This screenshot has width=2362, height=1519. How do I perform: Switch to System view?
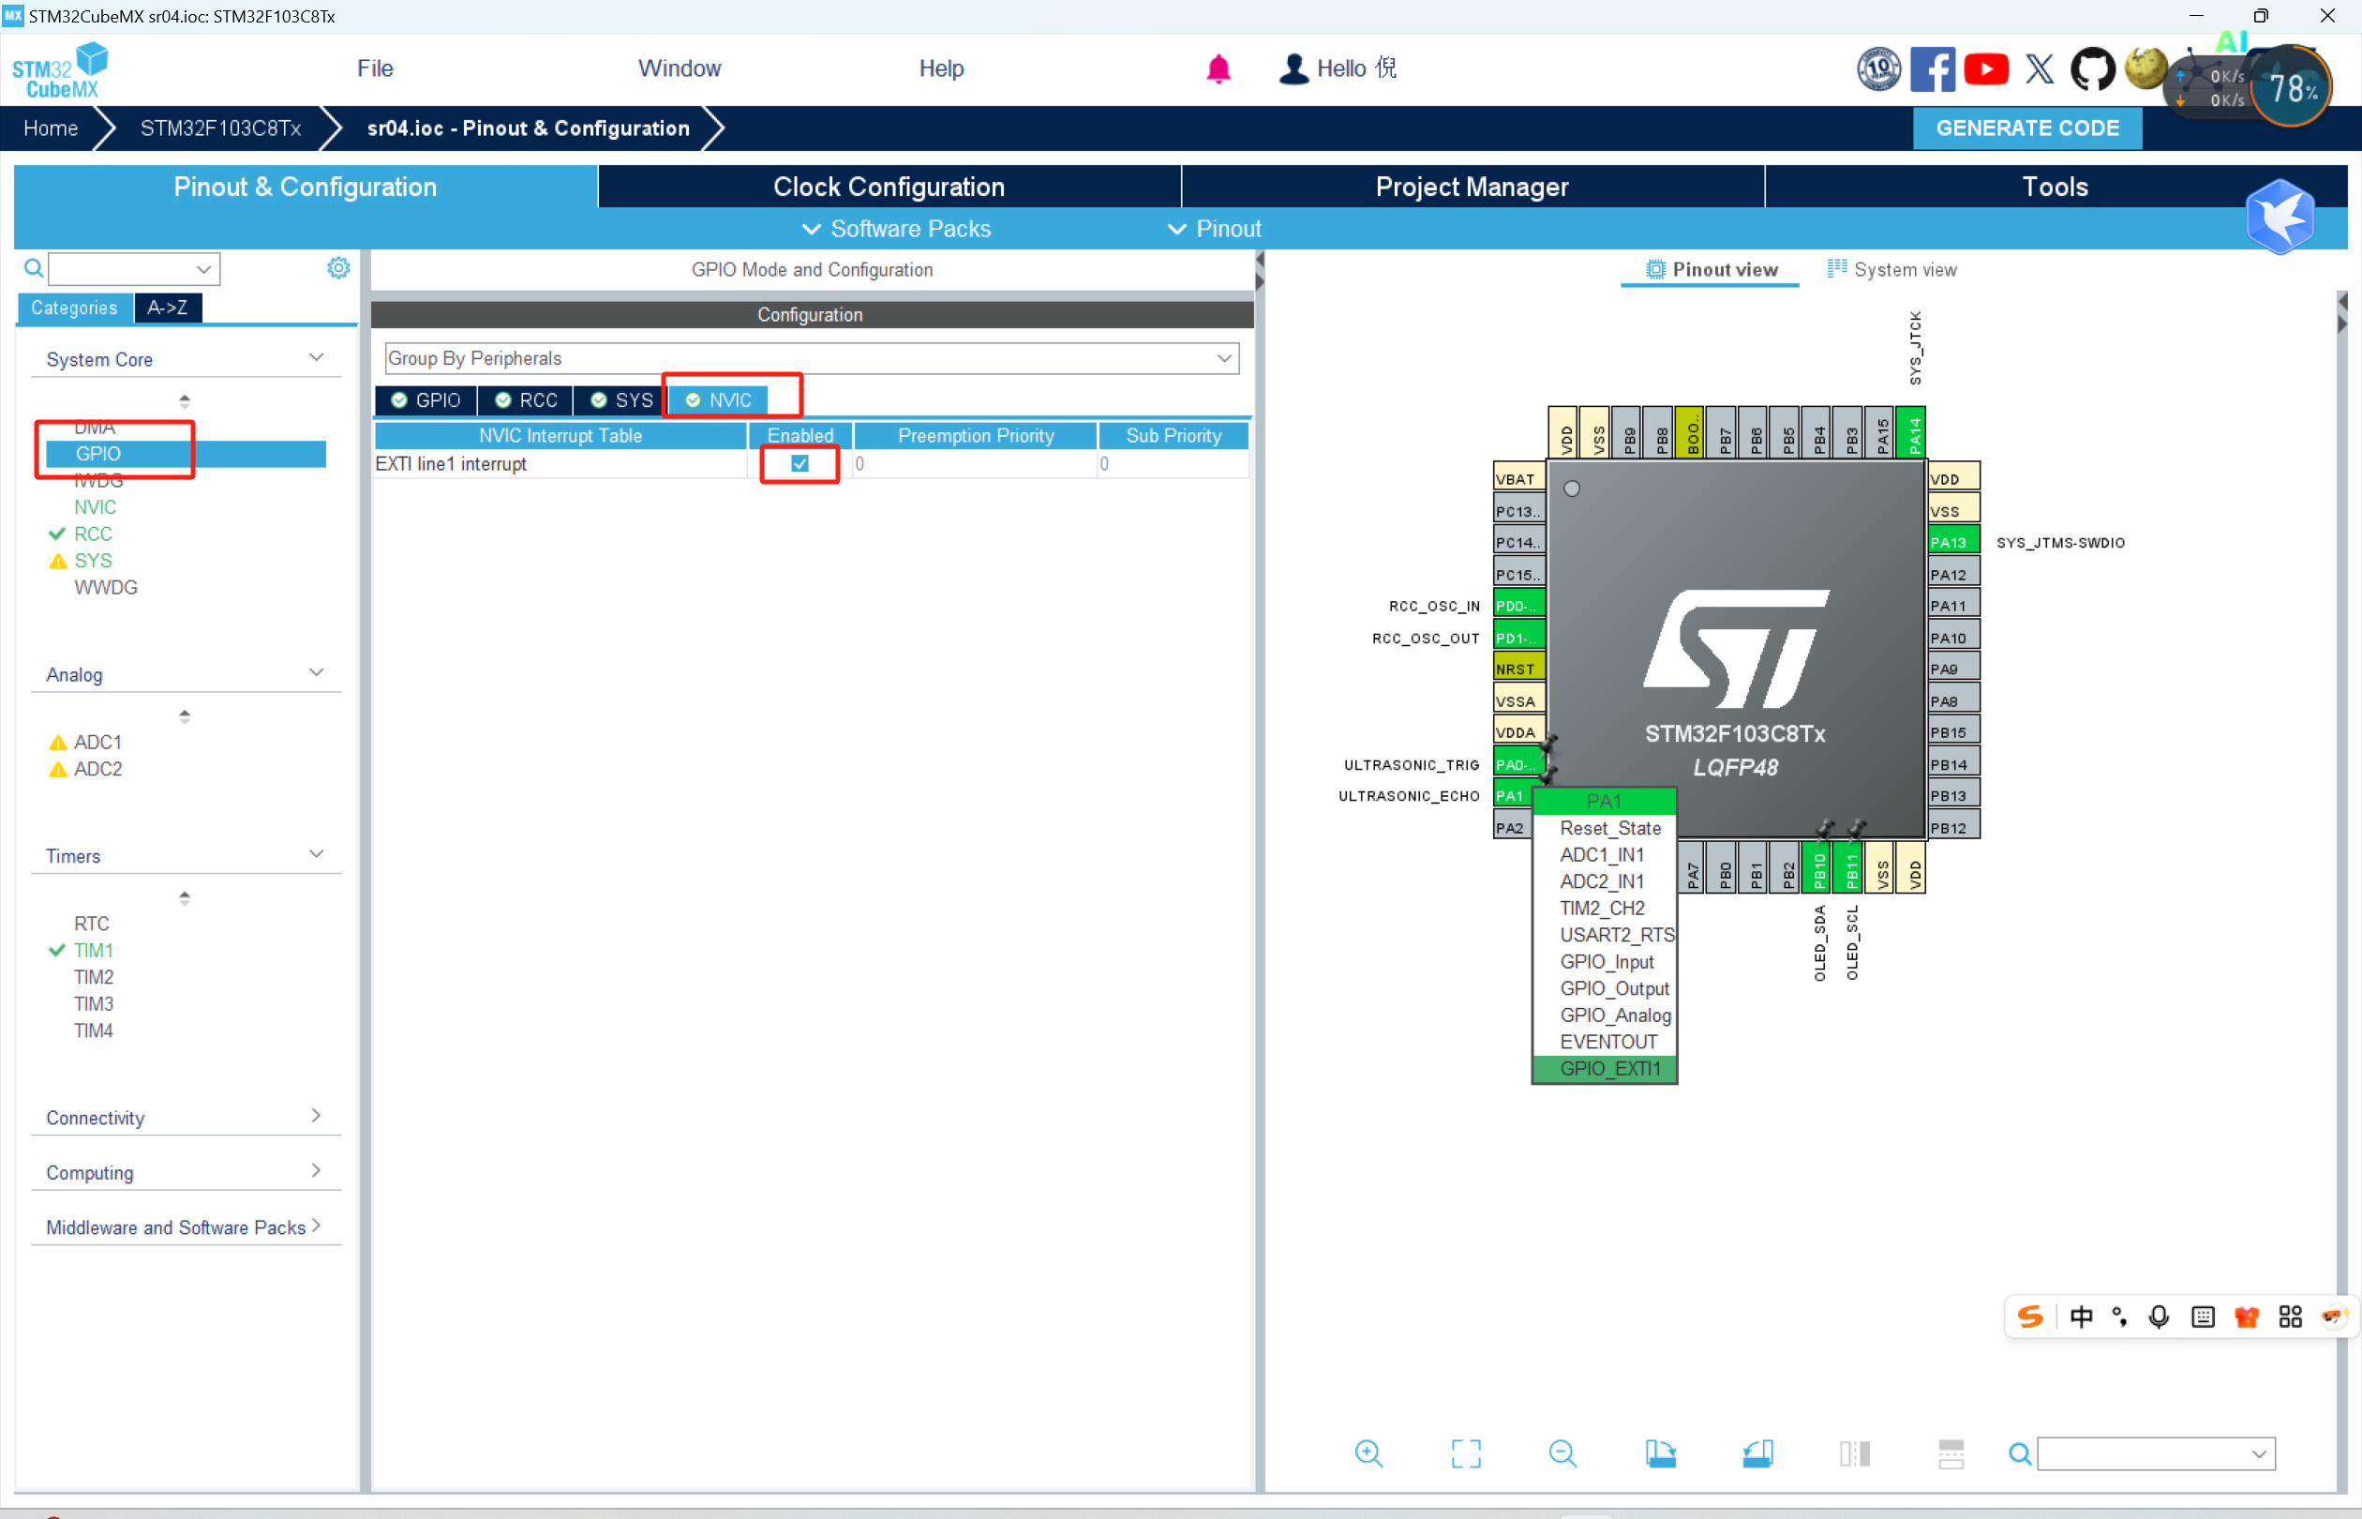tap(1891, 269)
